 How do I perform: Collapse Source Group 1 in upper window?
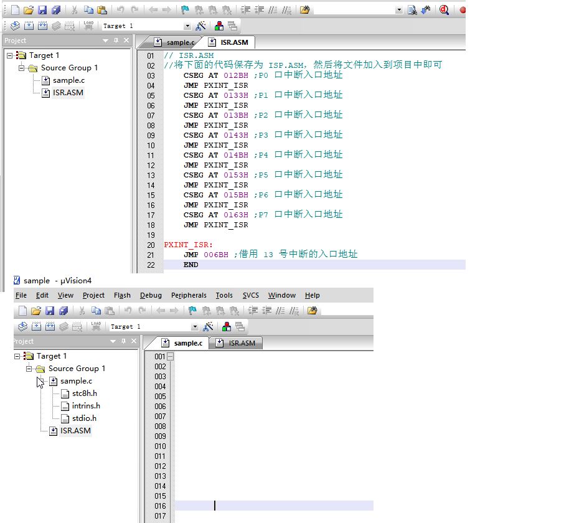22,68
